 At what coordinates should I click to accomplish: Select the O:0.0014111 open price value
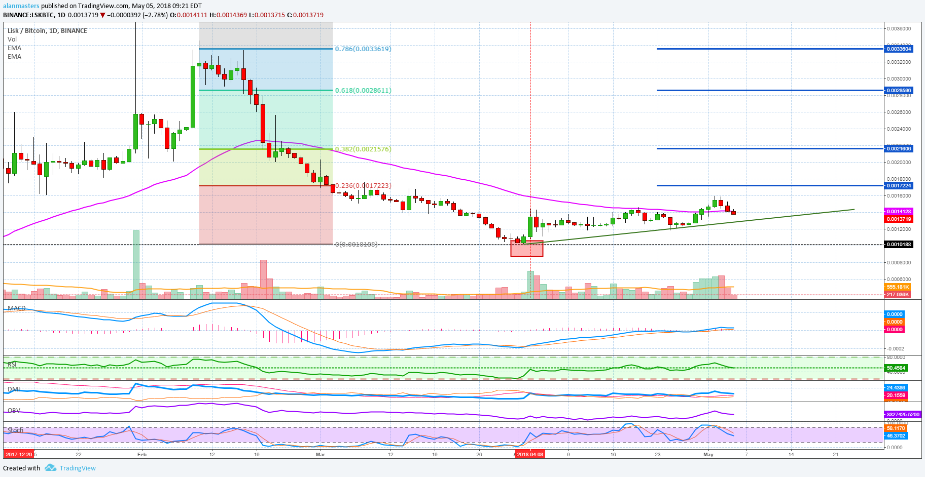coord(189,15)
